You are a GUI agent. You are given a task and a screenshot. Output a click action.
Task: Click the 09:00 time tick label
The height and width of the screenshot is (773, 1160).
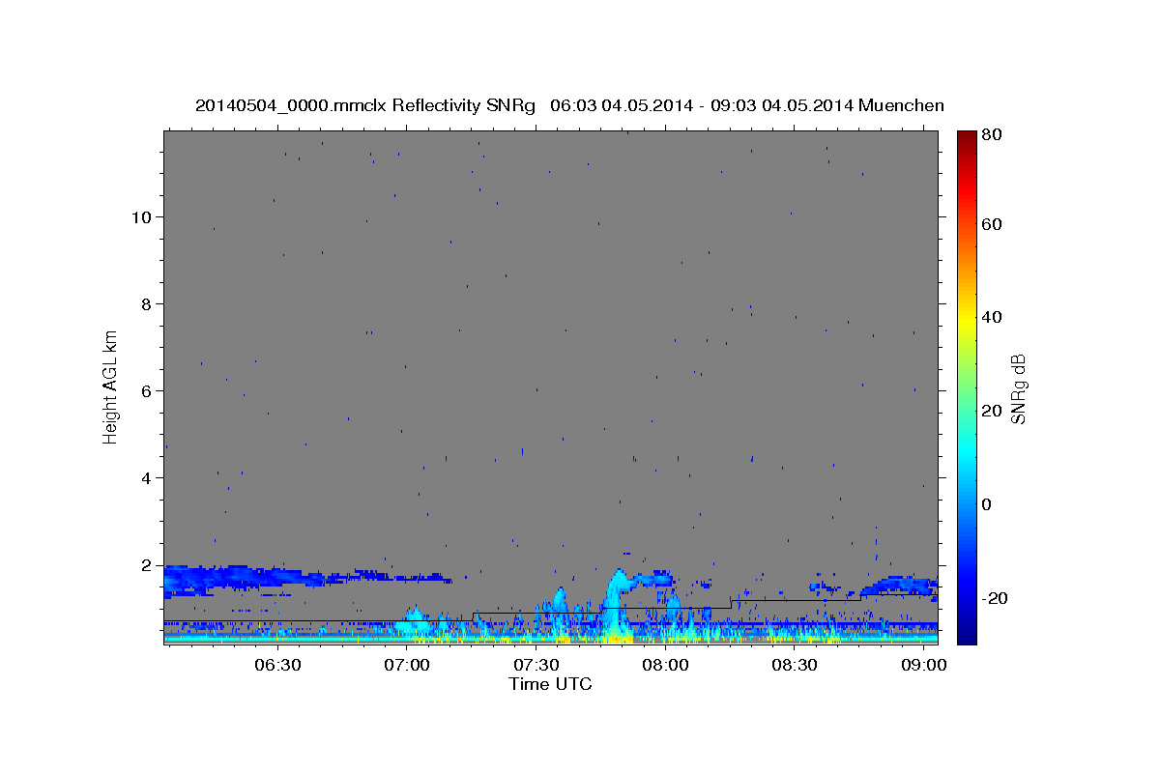(924, 665)
